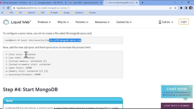The image size is (194, 109).
Task: Switch to the Channel dashboard YouTube tab
Action: 15,3
